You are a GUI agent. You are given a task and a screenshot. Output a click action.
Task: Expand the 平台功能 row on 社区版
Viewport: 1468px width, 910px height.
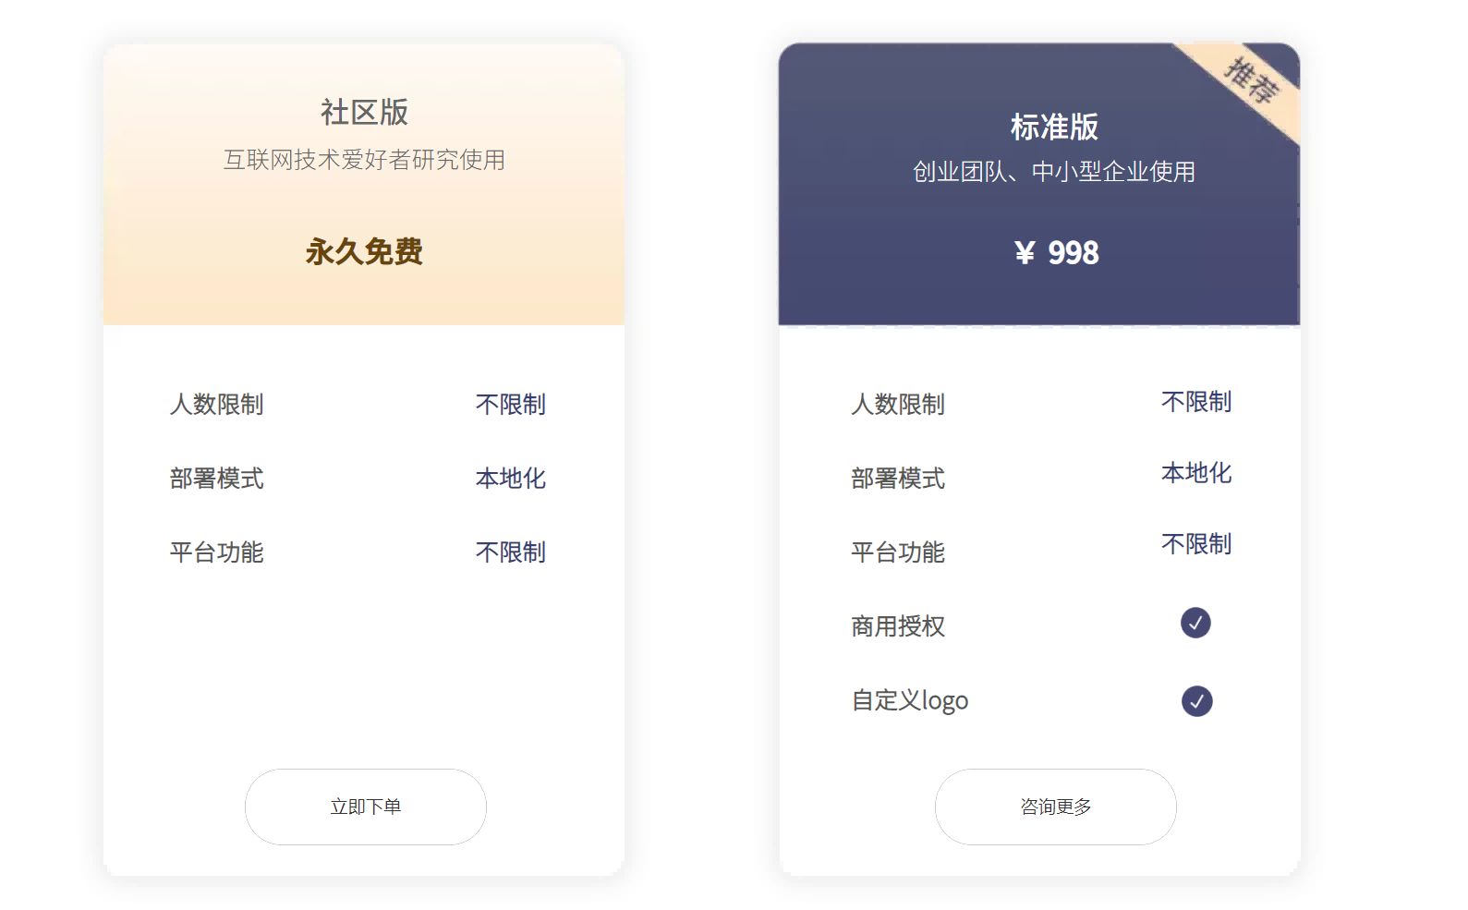point(216,552)
